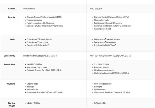Select the Edge-to-edge keyboard bullet
Image resolution: width=155 pixels, height=108 pixels.
click(x=33, y=84)
